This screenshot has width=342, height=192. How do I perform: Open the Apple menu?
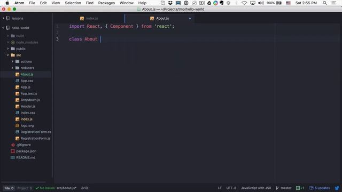click(7, 3)
